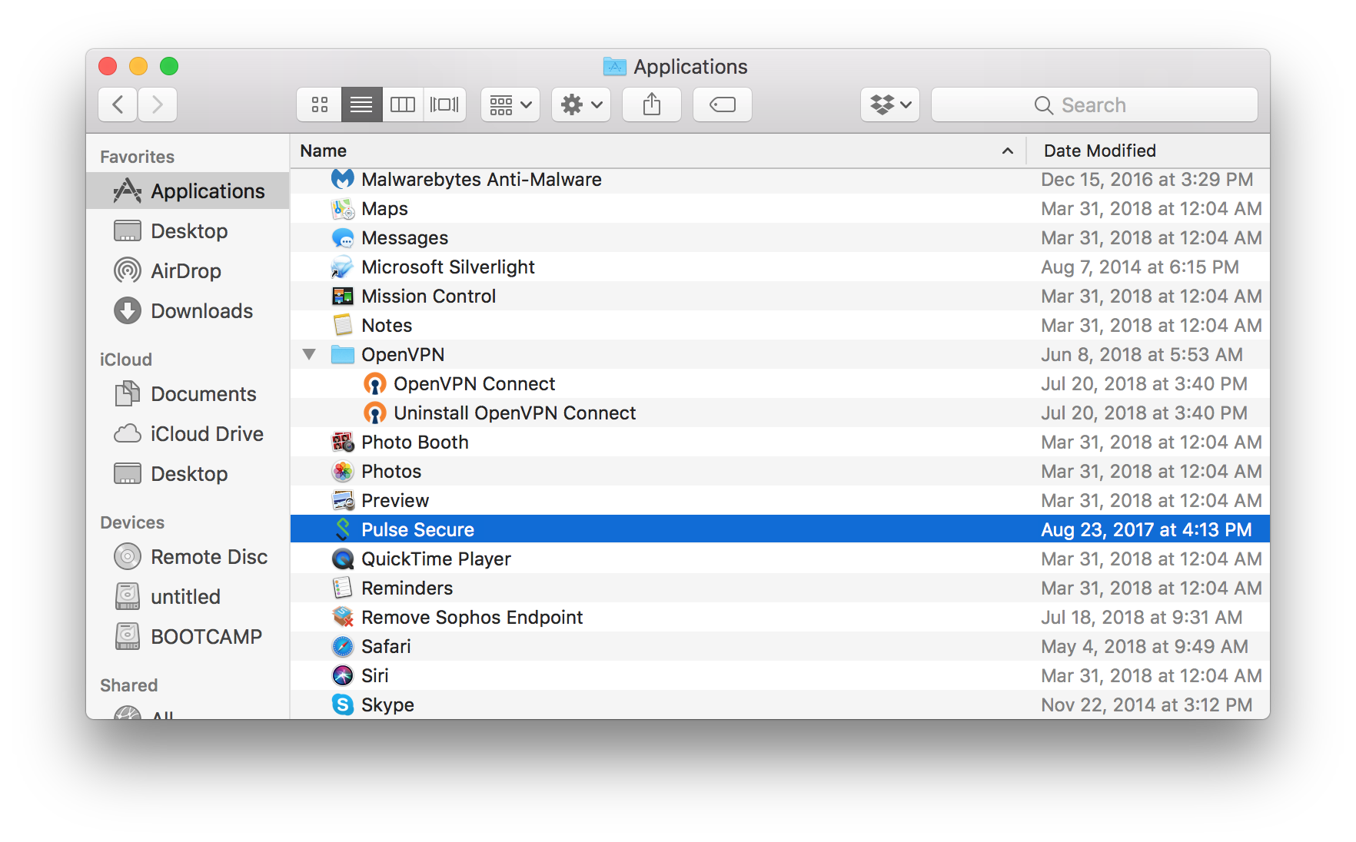Select the file name "Microsoft Silverlight"
The width and height of the screenshot is (1356, 842).
pos(448,267)
